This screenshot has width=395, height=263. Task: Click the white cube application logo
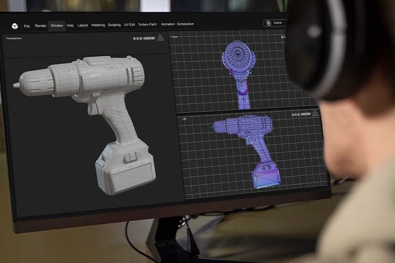pyautogui.click(x=15, y=26)
